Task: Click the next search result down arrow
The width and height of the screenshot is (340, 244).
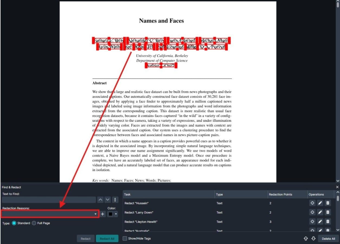Action: (x=107, y=200)
